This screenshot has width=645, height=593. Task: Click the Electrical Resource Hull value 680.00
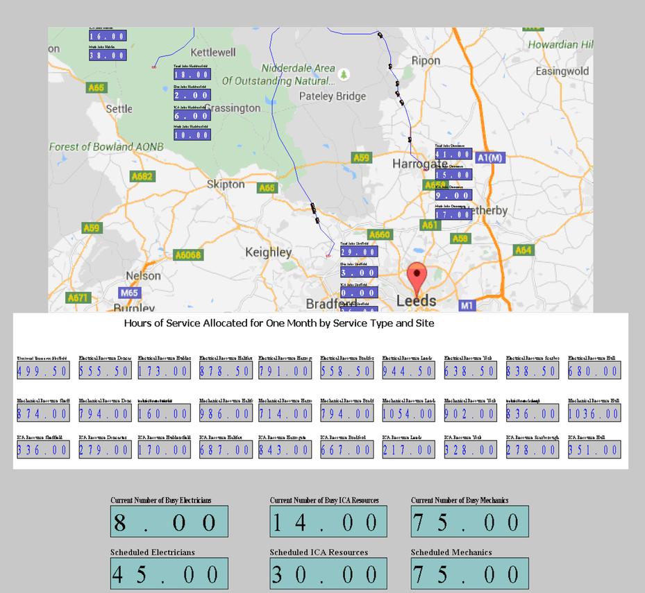point(594,370)
